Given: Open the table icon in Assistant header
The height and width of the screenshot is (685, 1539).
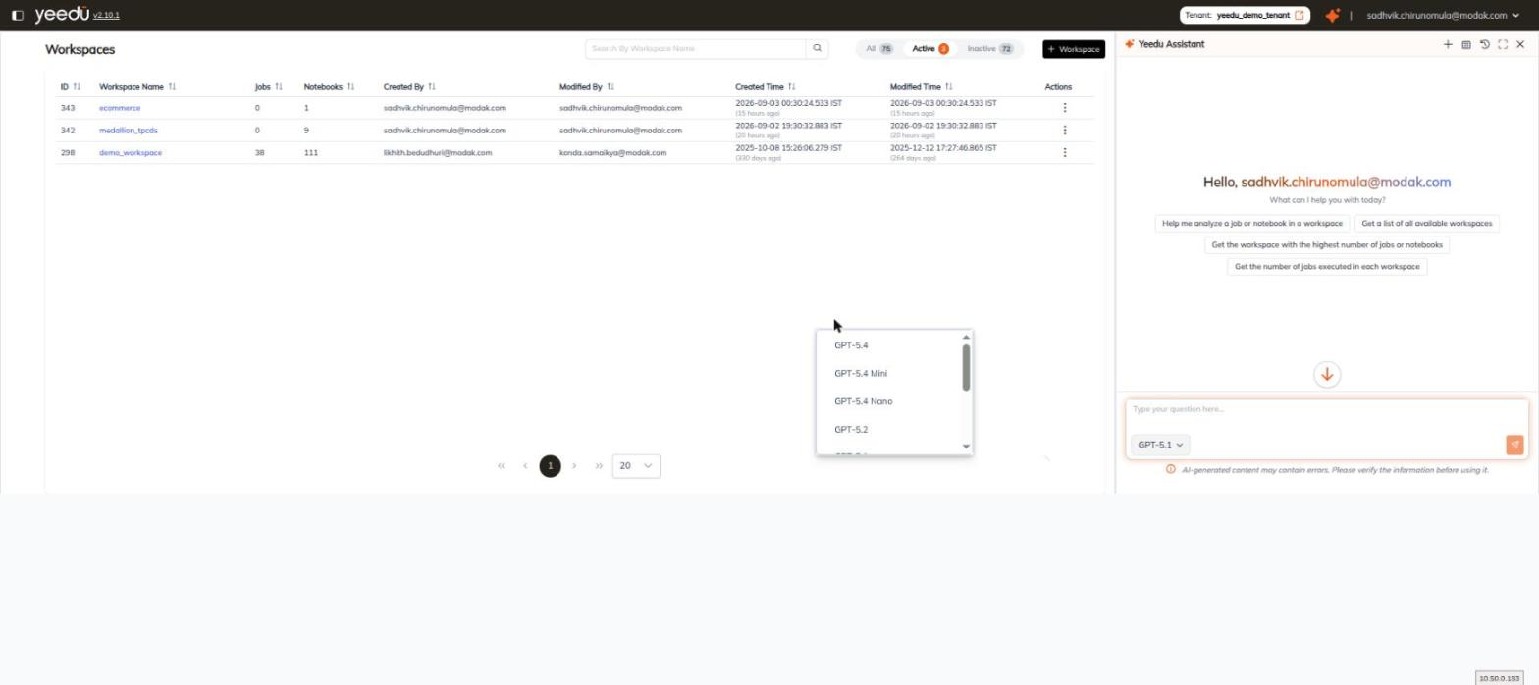Looking at the screenshot, I should tap(1466, 44).
